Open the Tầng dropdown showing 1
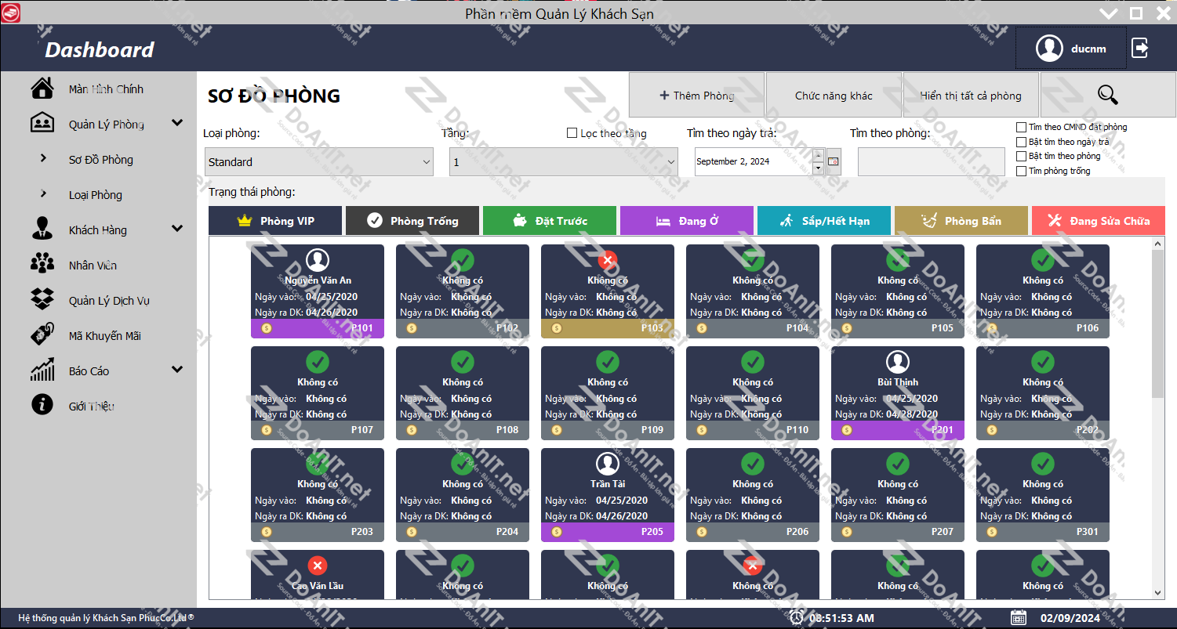 pyautogui.click(x=563, y=161)
